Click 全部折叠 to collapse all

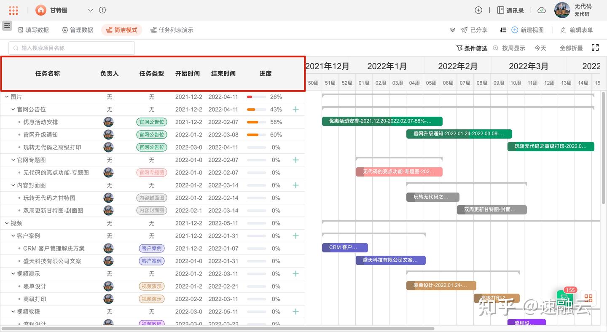(x=571, y=48)
